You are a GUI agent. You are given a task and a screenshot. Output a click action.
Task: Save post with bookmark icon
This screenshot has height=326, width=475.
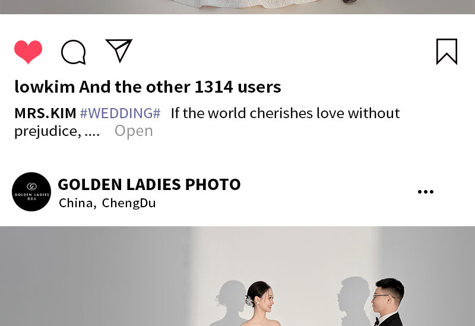(446, 52)
